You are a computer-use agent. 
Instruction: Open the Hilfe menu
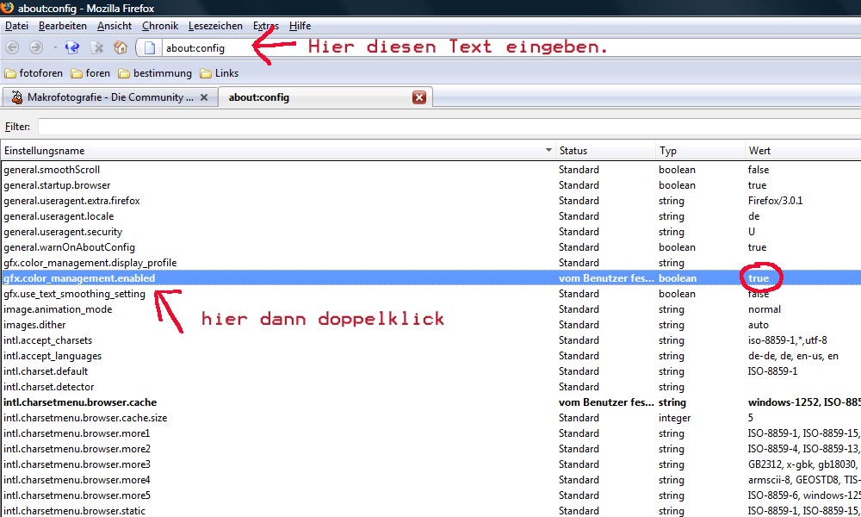tap(300, 26)
